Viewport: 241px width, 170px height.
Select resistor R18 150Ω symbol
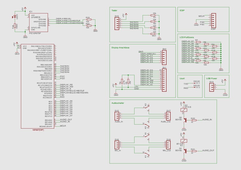pos(15,26)
